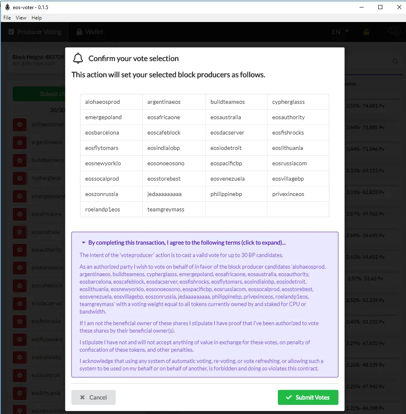
Task: Click the checkmark icon on Submit Votes
Action: 289,397
